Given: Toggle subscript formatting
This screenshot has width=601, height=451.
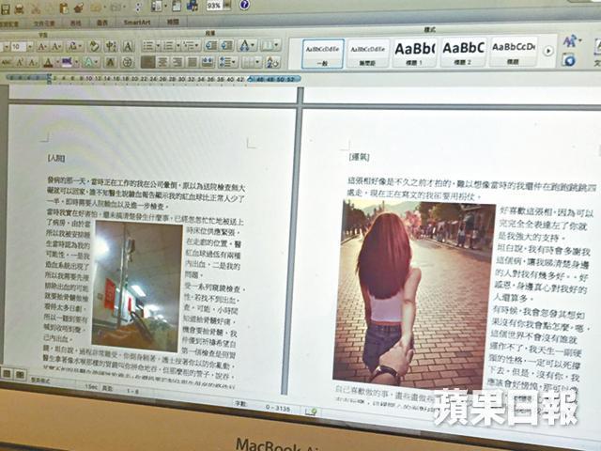Looking at the screenshot, I should click(x=32, y=62).
